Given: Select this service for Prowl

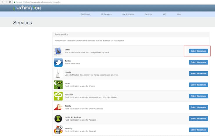Looking at the screenshot, I should (198, 85).
